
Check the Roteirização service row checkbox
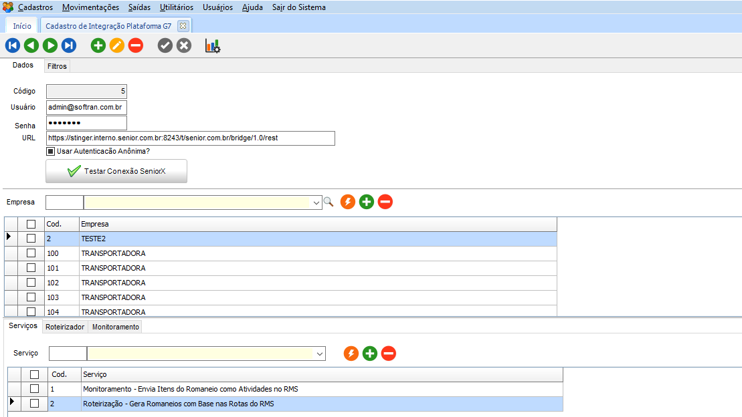[35, 404]
